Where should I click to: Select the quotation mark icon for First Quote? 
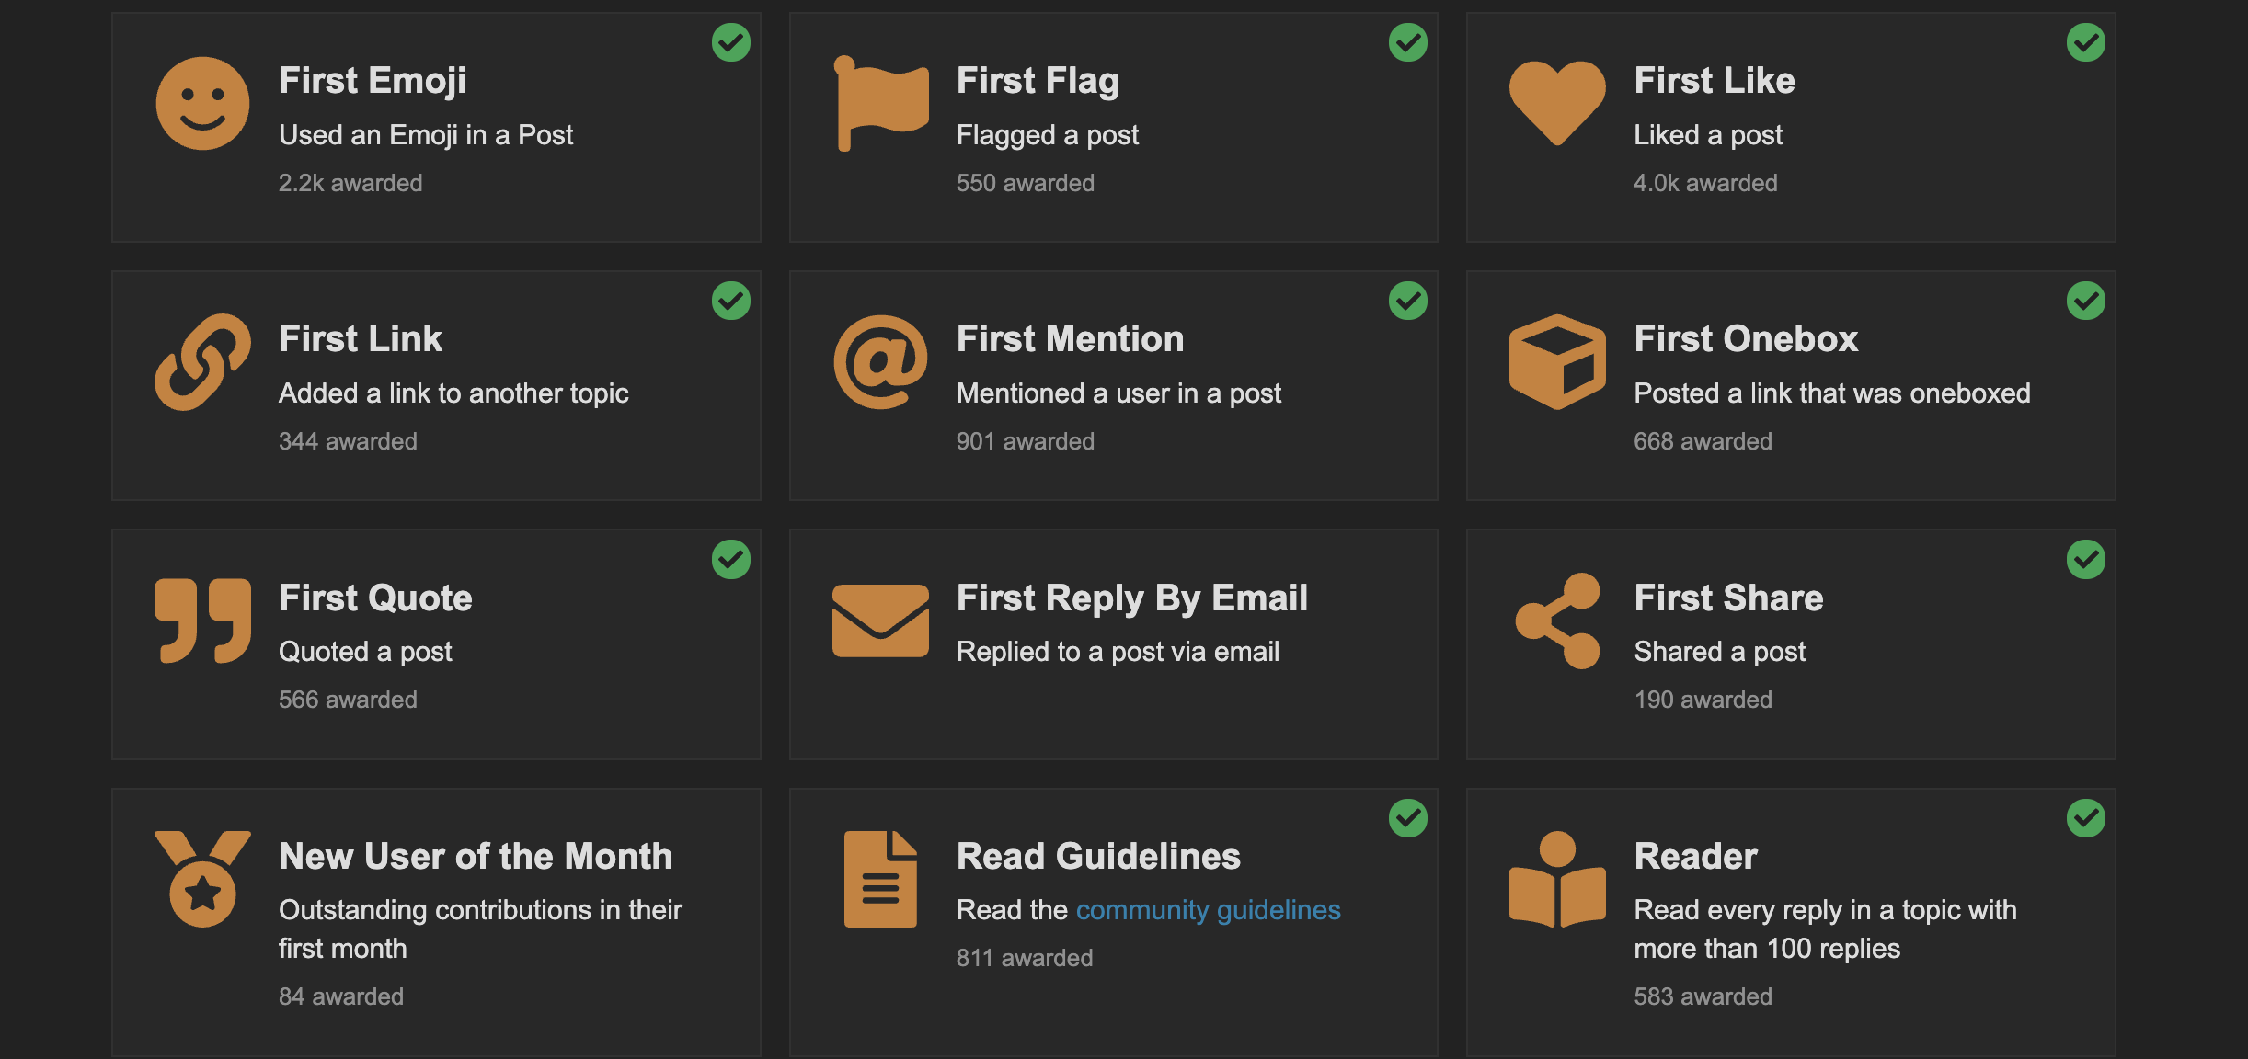click(x=202, y=620)
